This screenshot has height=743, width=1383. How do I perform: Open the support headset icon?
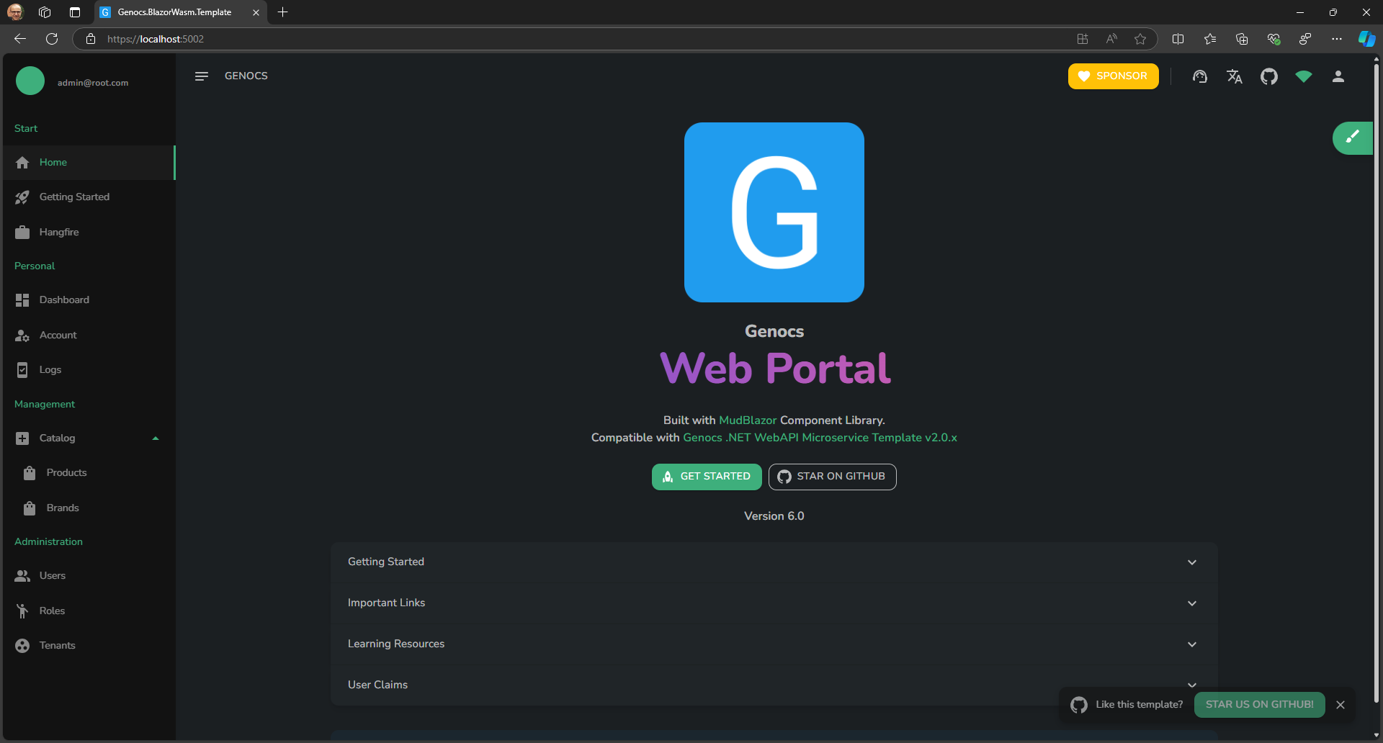(x=1199, y=76)
